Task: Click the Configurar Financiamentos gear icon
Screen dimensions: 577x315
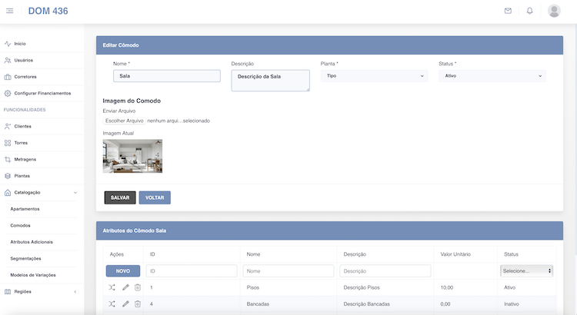Action: [8, 94]
